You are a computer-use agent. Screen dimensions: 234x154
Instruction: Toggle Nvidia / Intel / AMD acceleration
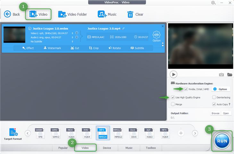tap(186, 89)
